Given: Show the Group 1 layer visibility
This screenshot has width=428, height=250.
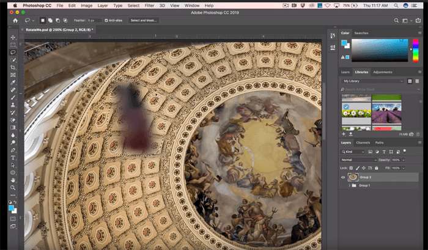Looking at the screenshot, I should click(343, 186).
